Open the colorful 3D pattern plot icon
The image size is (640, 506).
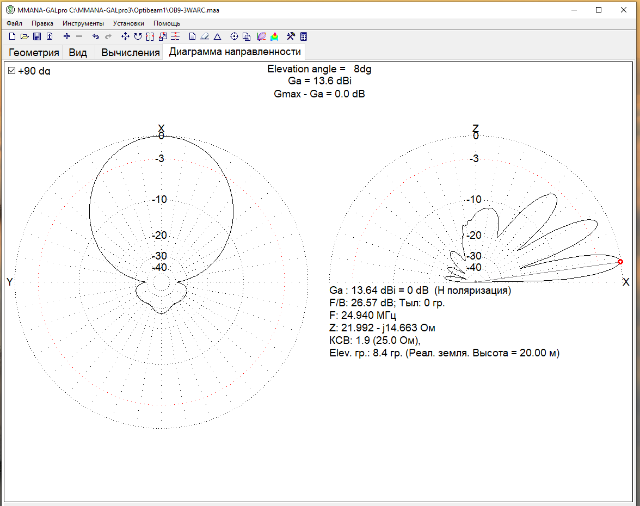click(275, 36)
